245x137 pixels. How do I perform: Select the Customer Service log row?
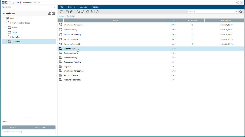point(71,53)
